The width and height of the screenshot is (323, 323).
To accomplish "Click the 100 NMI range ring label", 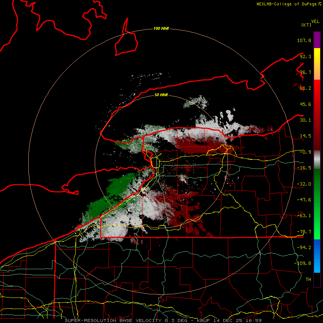I will coord(161,28).
